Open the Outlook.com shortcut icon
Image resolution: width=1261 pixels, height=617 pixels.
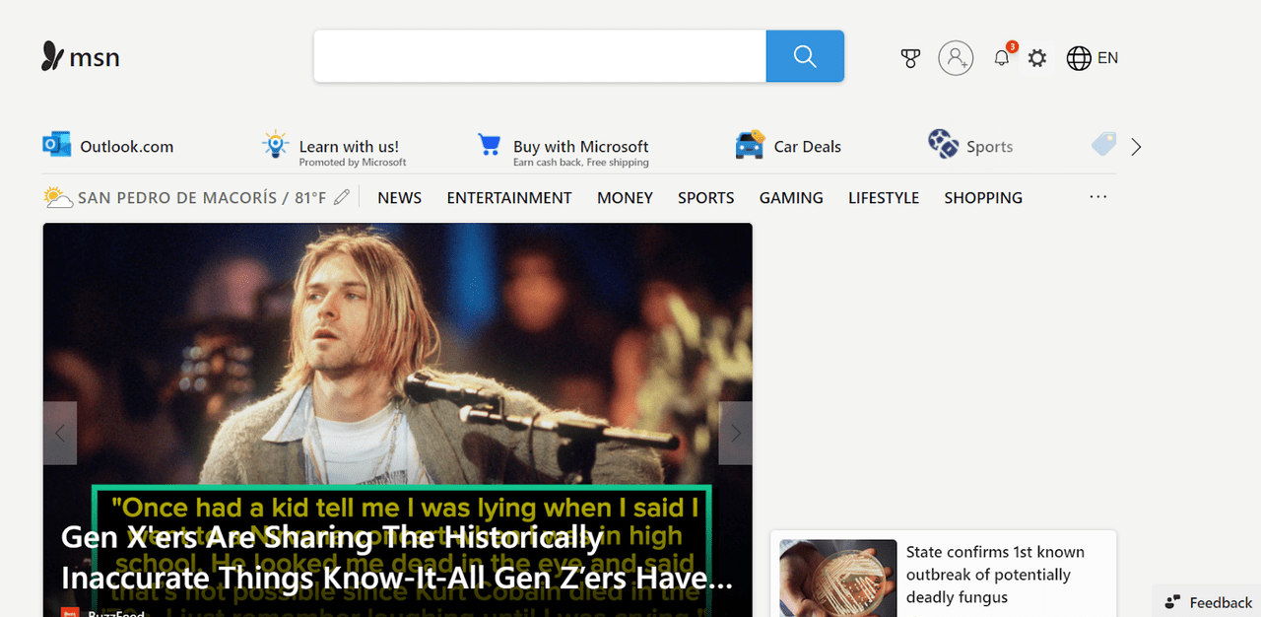point(57,144)
